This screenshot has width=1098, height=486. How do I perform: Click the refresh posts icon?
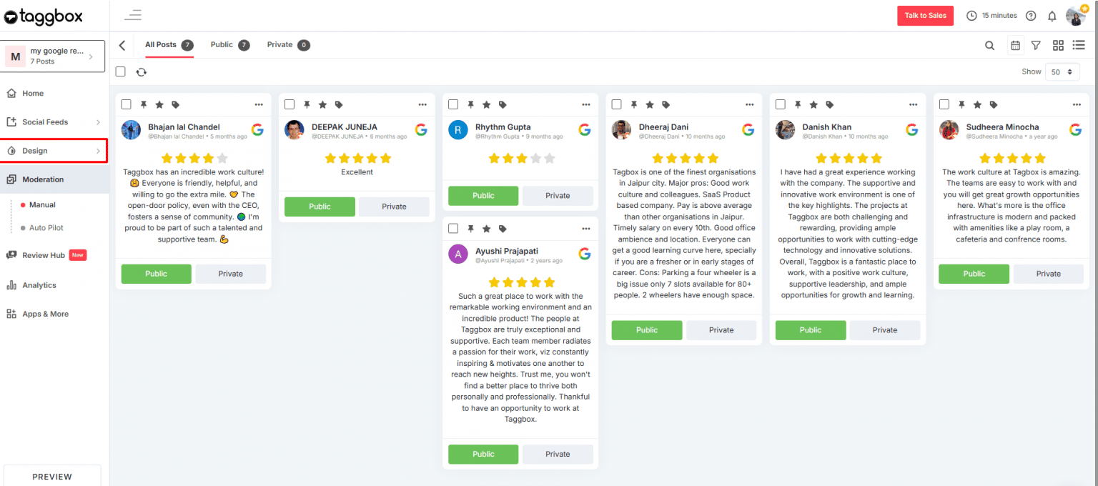click(x=141, y=71)
